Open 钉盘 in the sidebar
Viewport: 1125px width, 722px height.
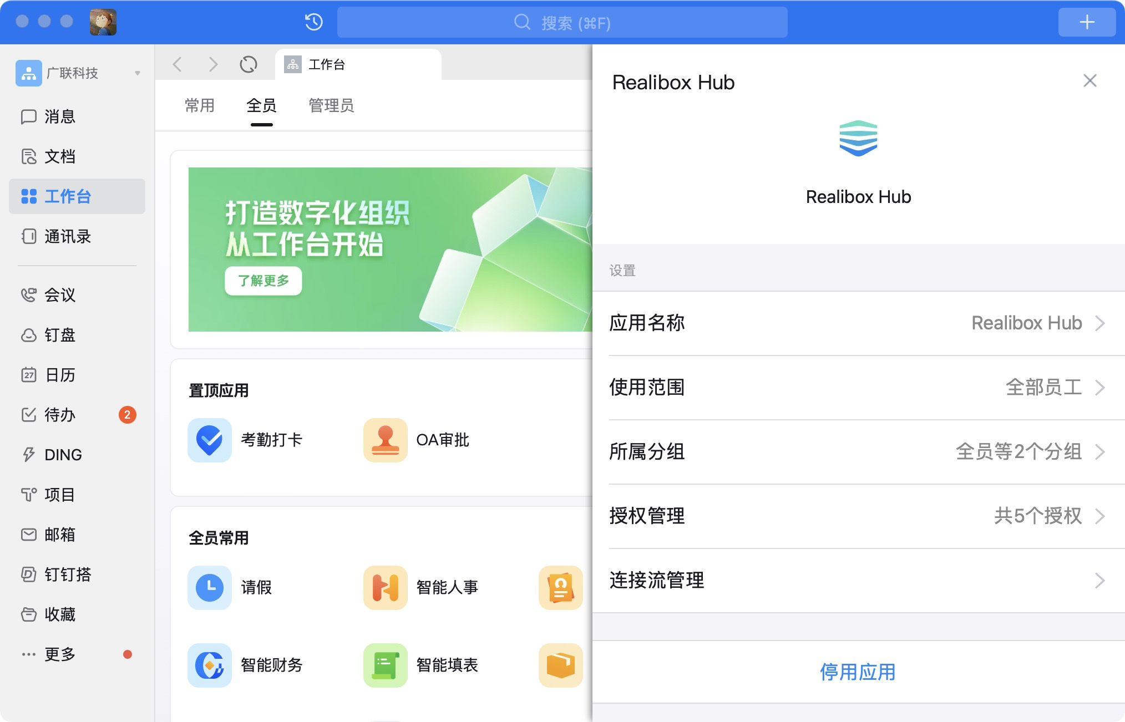[77, 335]
